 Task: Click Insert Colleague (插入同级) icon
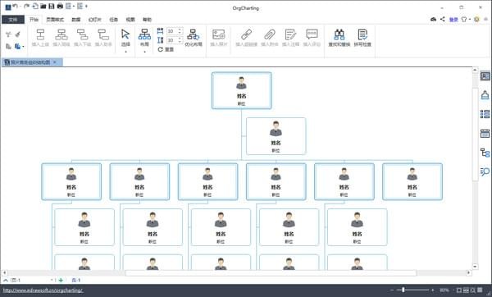pyautogui.click(x=61, y=34)
